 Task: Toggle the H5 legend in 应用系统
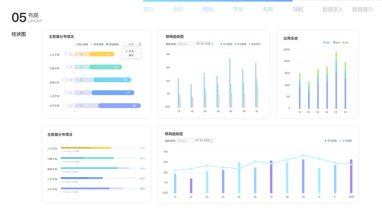pyautogui.click(x=326, y=43)
